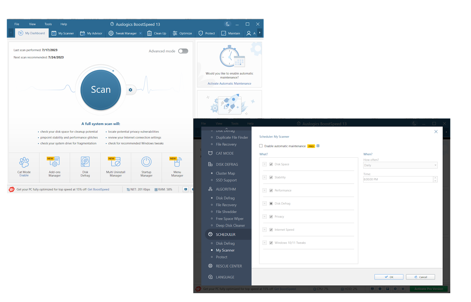Switch to the Clean Up tab
Viewport: 471px width, 302px height.
click(x=157, y=33)
